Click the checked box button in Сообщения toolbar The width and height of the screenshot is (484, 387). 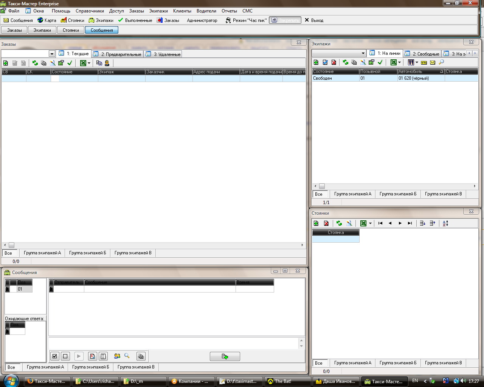pyautogui.click(x=55, y=356)
